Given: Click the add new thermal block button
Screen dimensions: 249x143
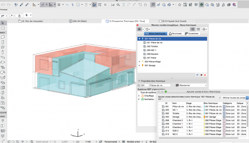Looking at the screenshot, I should 197,75.
